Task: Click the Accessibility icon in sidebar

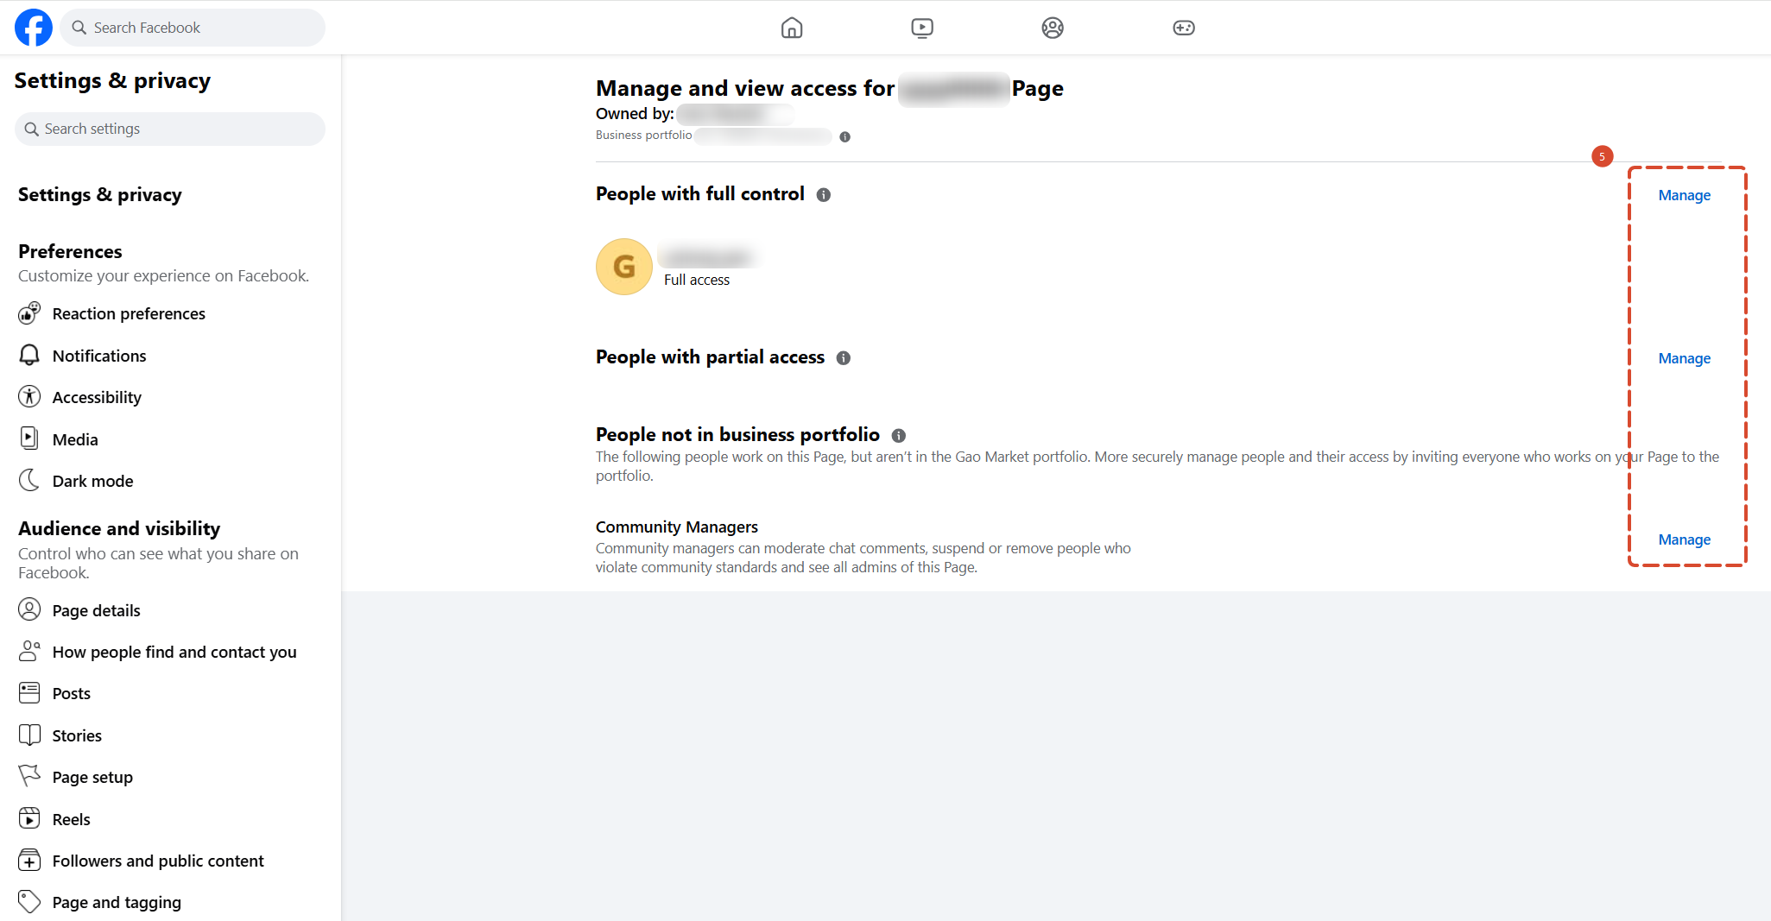Action: (x=29, y=397)
